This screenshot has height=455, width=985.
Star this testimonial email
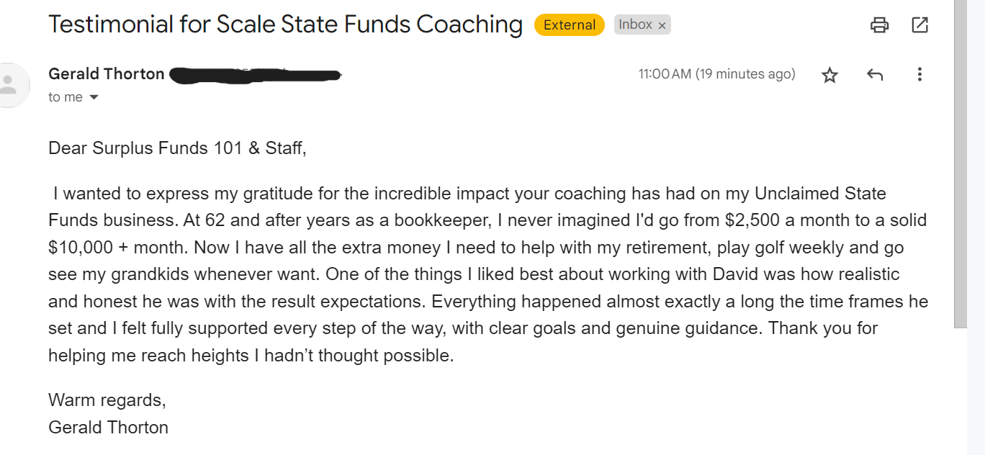830,75
